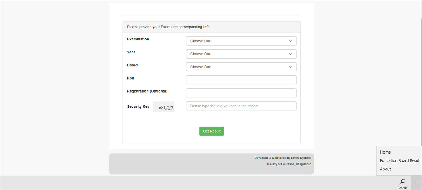Click Ministry of Education, Bangladesh footer text

(x=289, y=164)
